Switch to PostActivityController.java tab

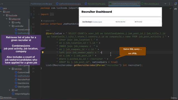click(41, 4)
